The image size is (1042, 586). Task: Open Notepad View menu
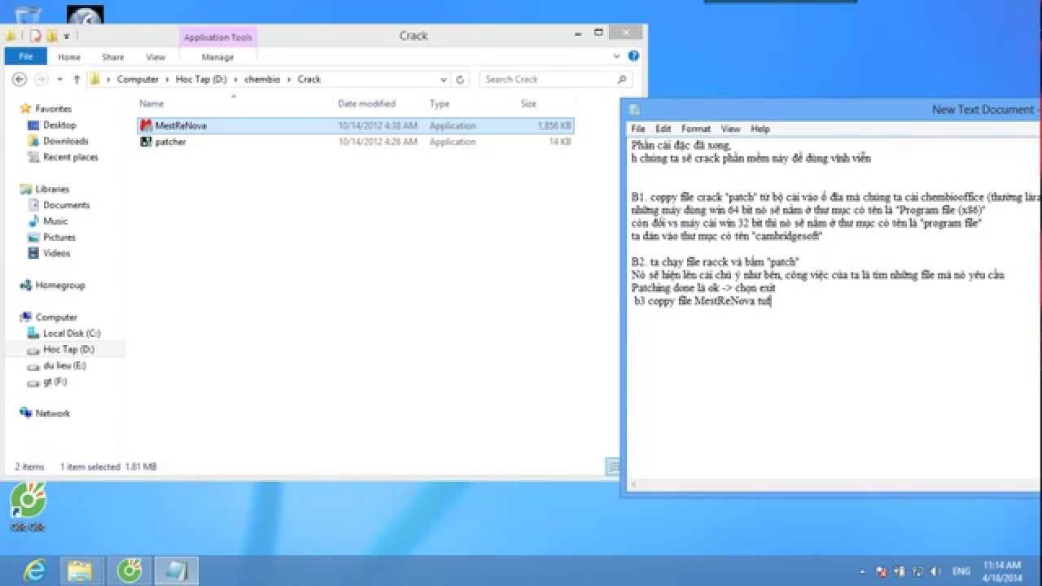(730, 129)
